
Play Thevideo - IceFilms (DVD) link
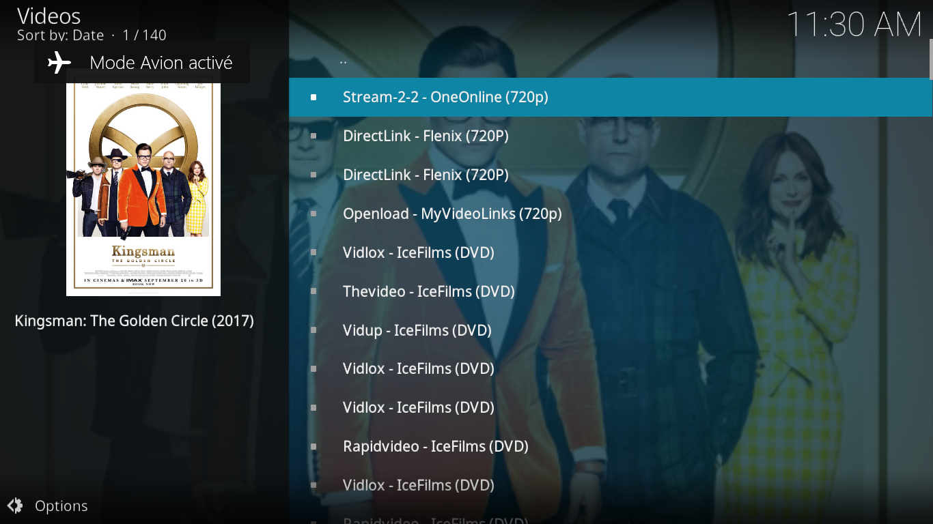coord(611,291)
